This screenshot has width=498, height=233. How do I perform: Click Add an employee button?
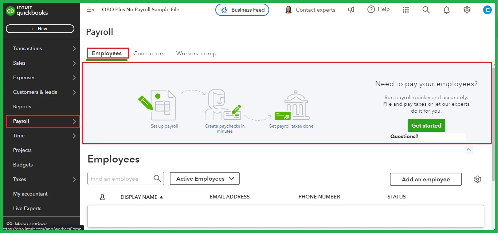click(426, 179)
